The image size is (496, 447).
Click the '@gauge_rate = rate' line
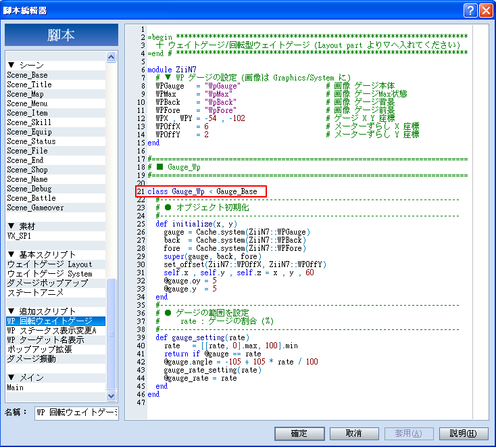tap(200, 378)
